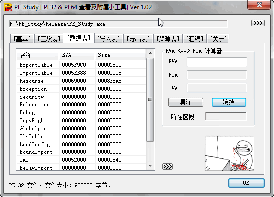Switch to the [基本] tab
274x197 pixels.
click(22, 39)
